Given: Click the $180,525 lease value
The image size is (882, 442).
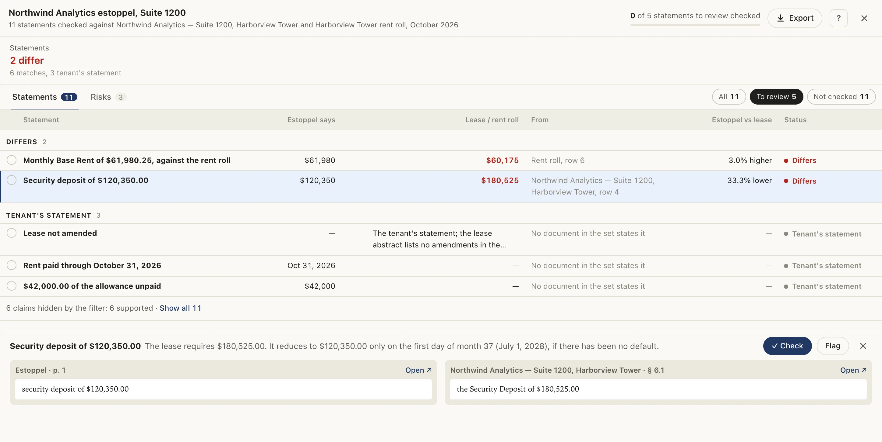Looking at the screenshot, I should click(x=500, y=181).
